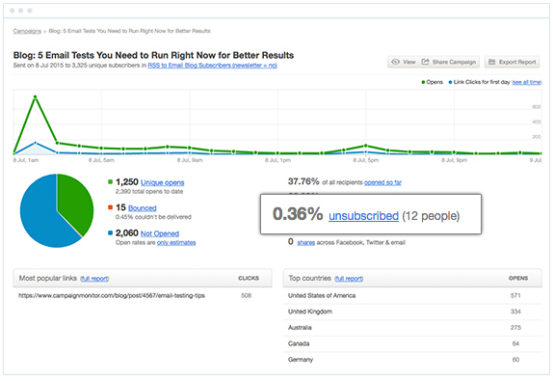Click the blue Not Opened legend square

111,232
